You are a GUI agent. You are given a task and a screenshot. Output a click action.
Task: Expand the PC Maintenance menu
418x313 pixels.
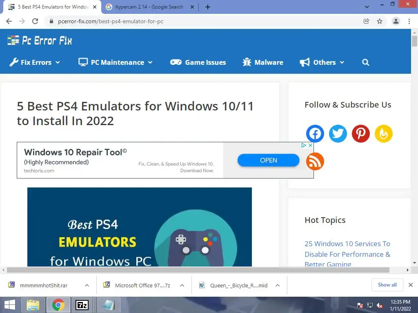116,62
